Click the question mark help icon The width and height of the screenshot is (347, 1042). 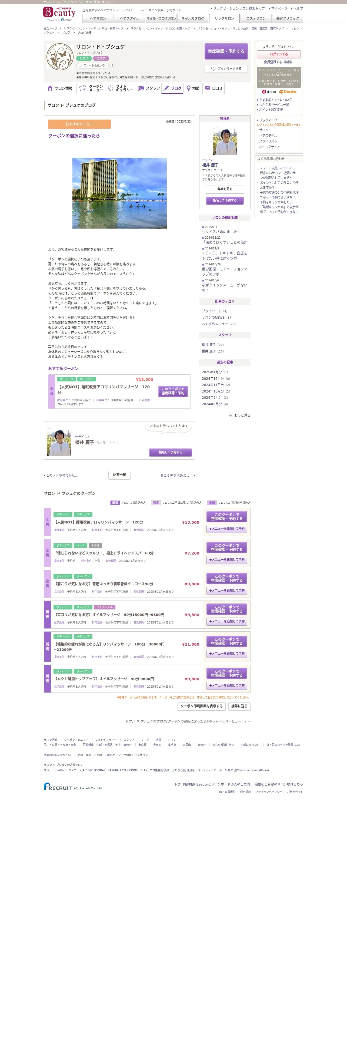pos(112,65)
